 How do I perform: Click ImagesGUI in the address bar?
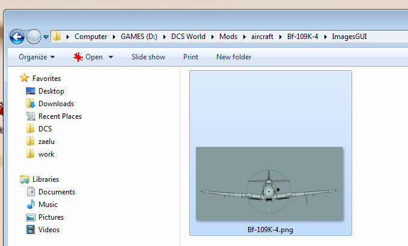[349, 37]
